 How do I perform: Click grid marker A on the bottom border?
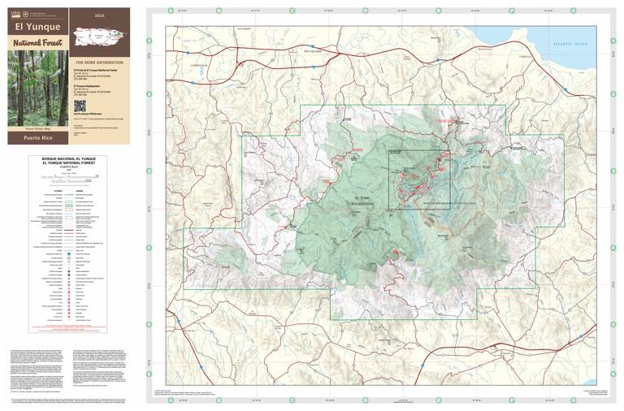pos(171,400)
